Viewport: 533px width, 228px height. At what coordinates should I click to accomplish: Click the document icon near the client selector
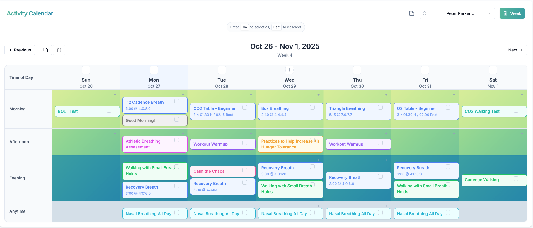411,13
